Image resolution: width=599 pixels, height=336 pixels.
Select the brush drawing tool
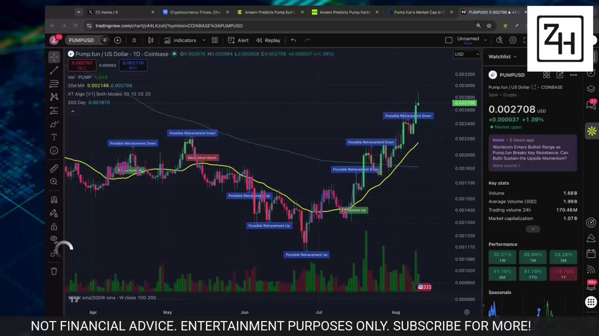tap(54, 124)
